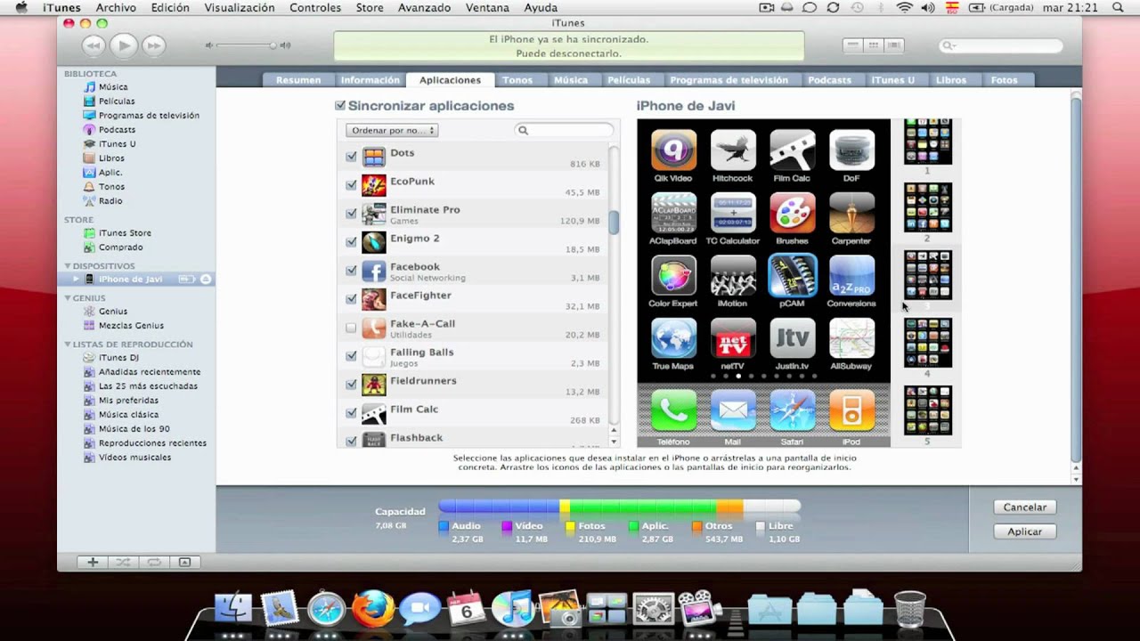
Task: Select the Brushes app icon
Action: tap(792, 213)
